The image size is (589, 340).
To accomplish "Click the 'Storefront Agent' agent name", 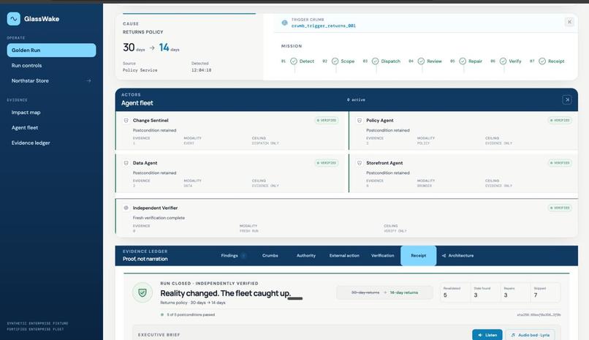I will 384,163.
